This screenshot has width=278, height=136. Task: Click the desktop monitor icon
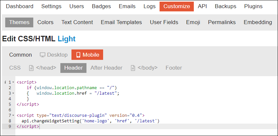[x=42, y=55]
